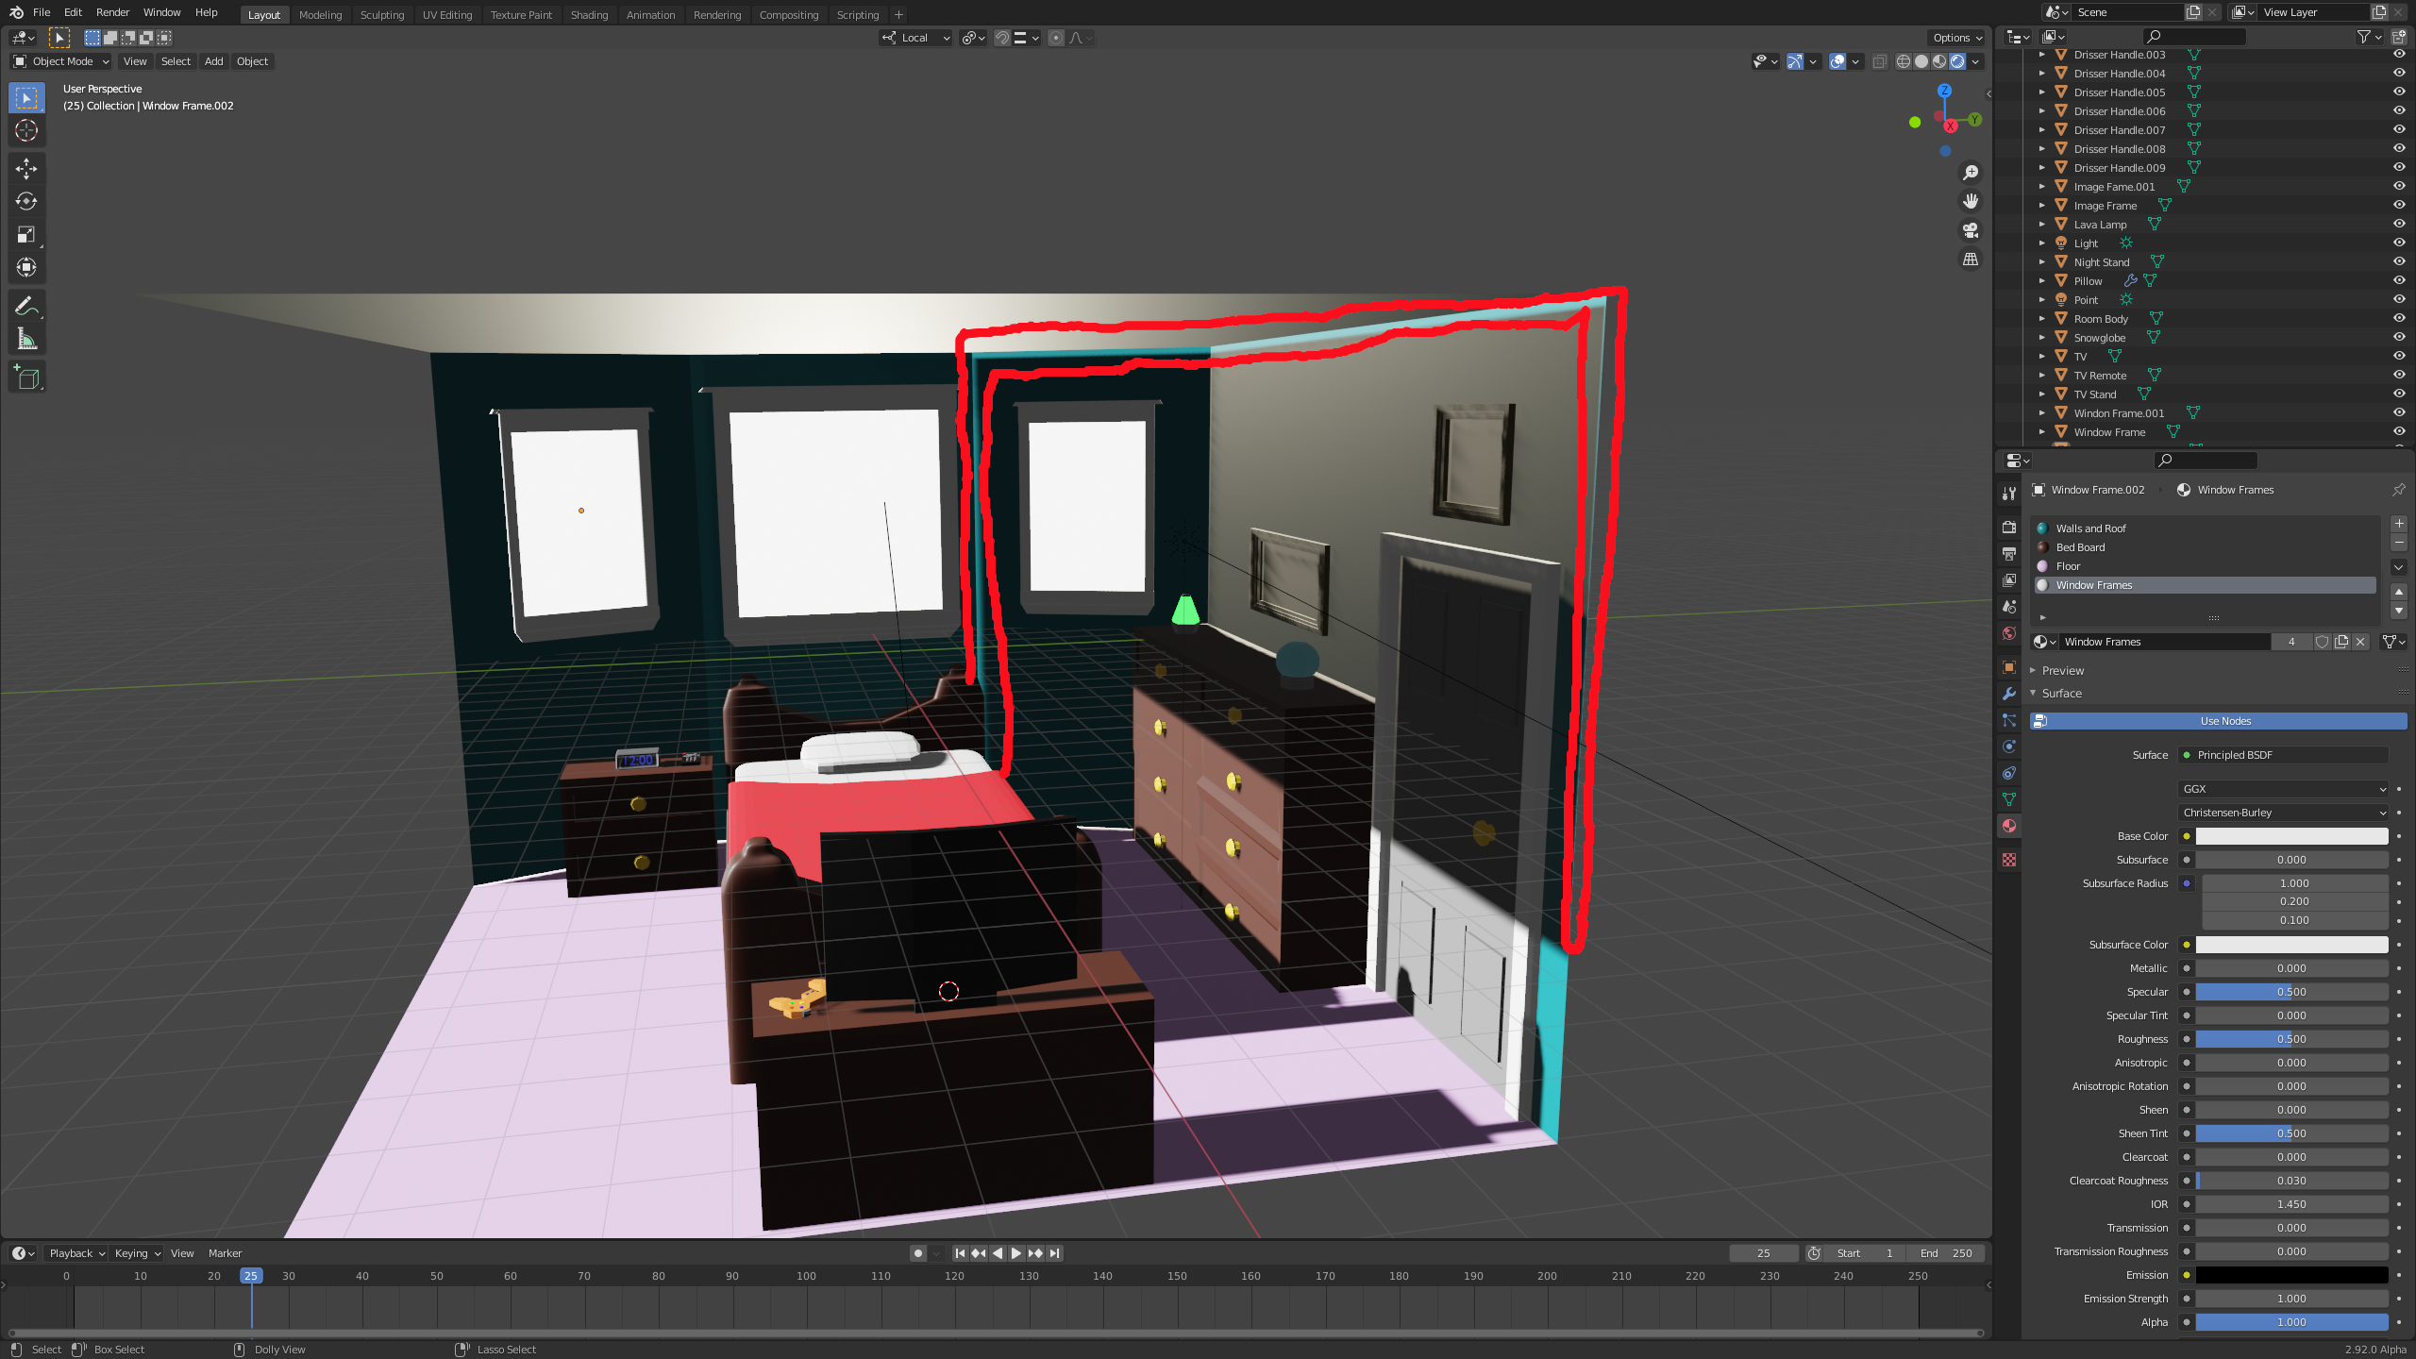Select the Rotate tool
Image resolution: width=2416 pixels, height=1359 pixels.
coord(26,201)
